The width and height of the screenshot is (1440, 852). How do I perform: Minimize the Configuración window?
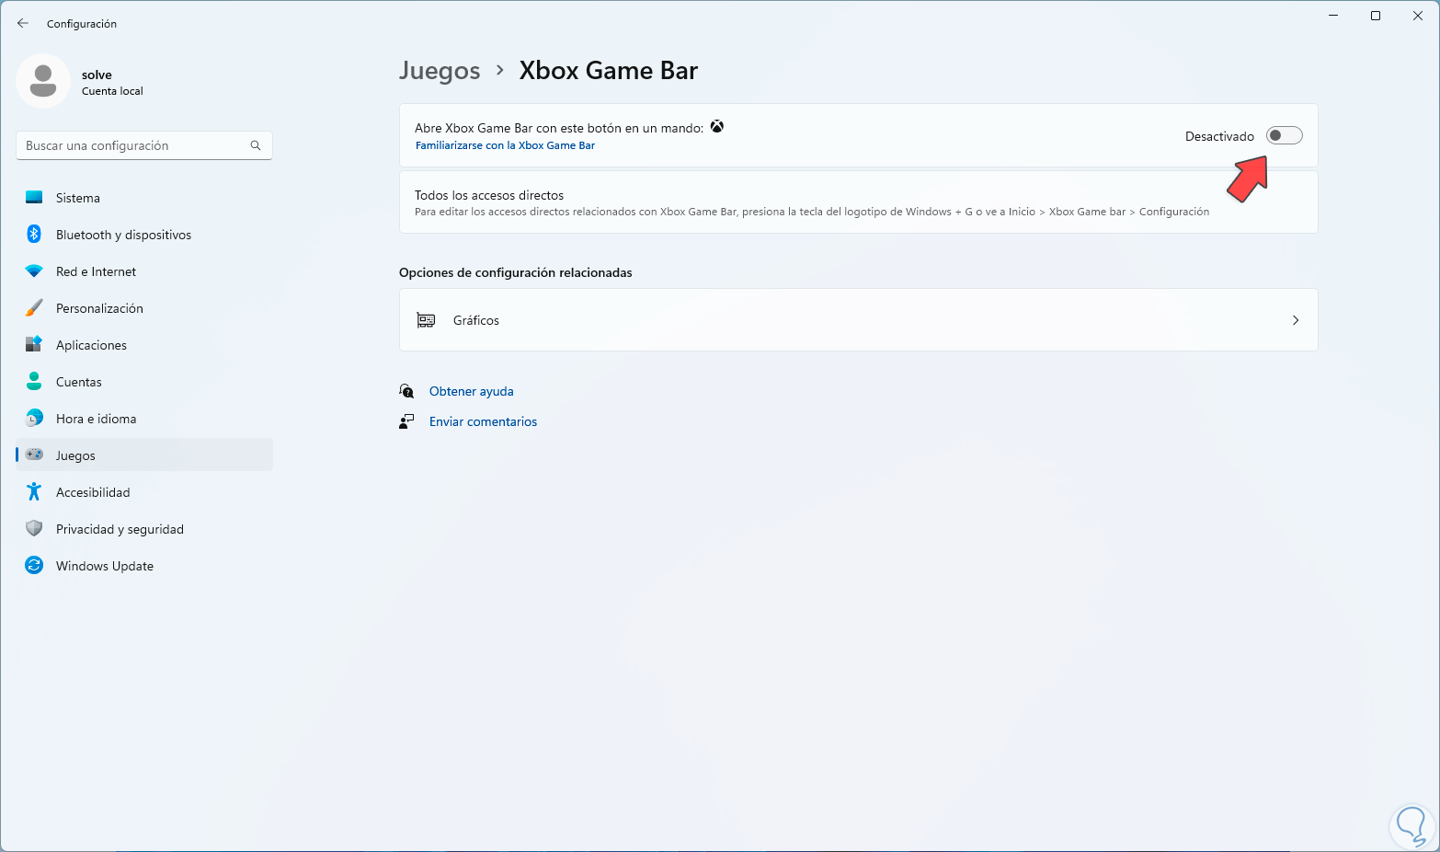pos(1333,16)
